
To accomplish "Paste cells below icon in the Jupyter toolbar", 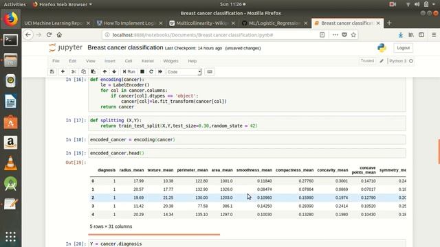I will 93,71.
